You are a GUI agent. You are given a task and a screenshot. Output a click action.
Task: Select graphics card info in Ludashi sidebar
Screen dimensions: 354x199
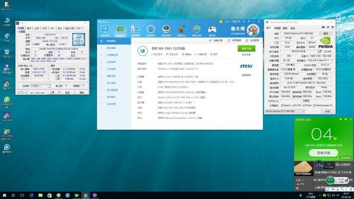(x=111, y=83)
